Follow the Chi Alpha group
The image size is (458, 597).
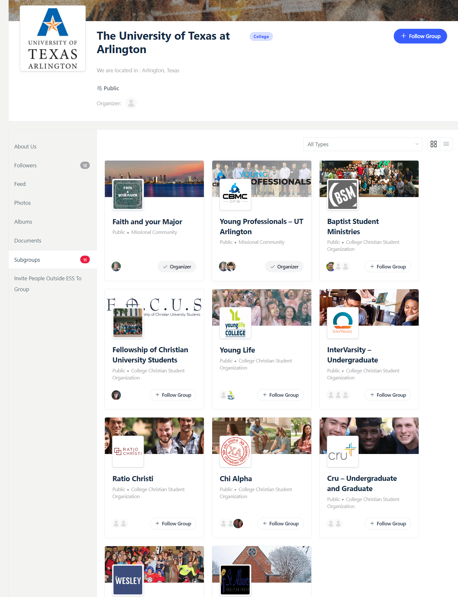[x=280, y=524]
